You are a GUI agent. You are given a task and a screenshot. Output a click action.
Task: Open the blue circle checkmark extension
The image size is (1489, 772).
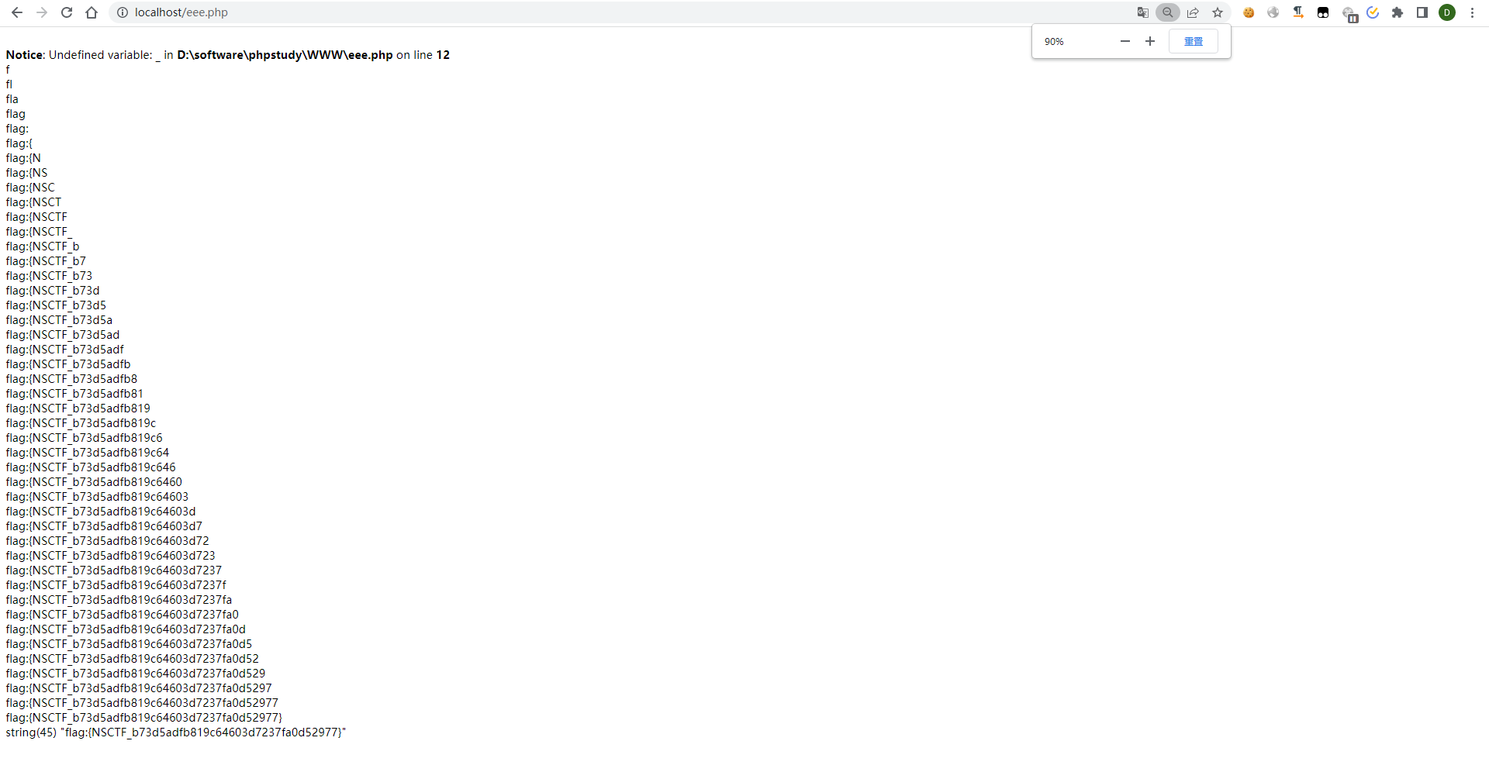(1373, 12)
